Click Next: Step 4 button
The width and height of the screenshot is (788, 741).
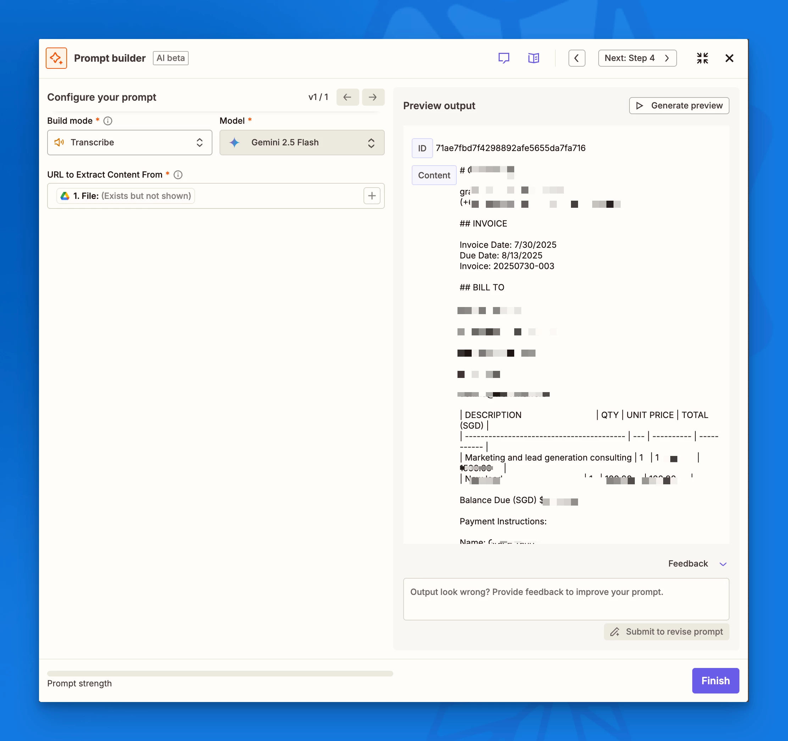(x=637, y=58)
